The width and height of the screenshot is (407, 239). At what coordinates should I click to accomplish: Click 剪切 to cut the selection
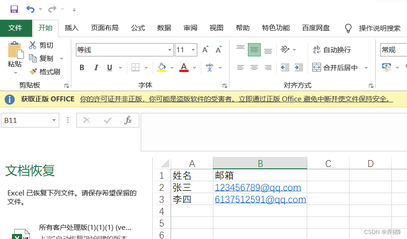point(41,45)
